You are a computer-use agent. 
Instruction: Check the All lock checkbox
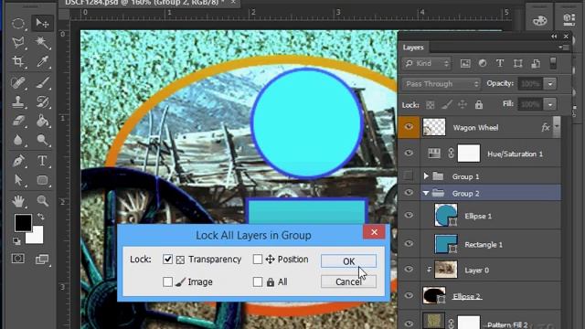click(x=258, y=282)
